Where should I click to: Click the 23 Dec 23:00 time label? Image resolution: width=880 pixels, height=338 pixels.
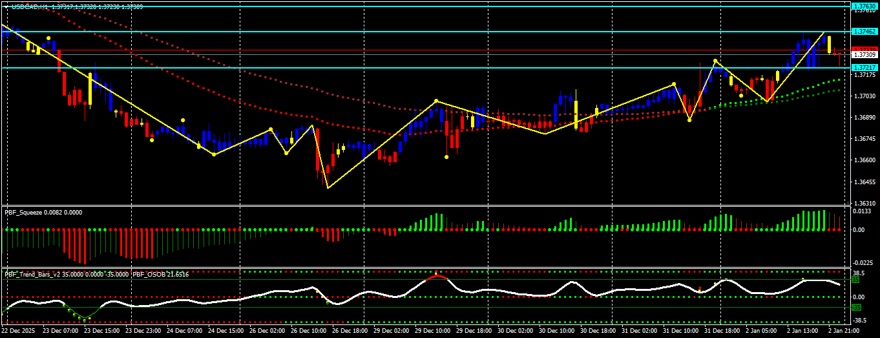click(142, 330)
